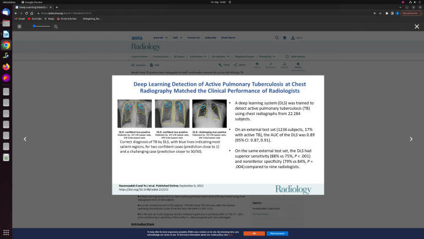Click the magnifier zoom-in icon in viewer toolbar
Screen dimensions: 424x239
[x=56, y=27]
